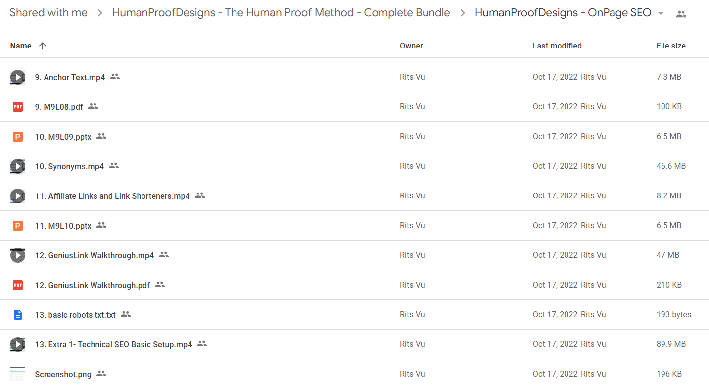Select 12. GeniusLink Walkthrough.mp4 file row

[354, 255]
